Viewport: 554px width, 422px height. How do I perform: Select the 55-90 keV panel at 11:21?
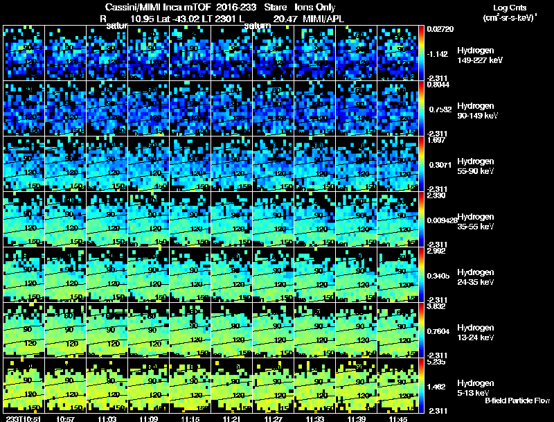232,164
